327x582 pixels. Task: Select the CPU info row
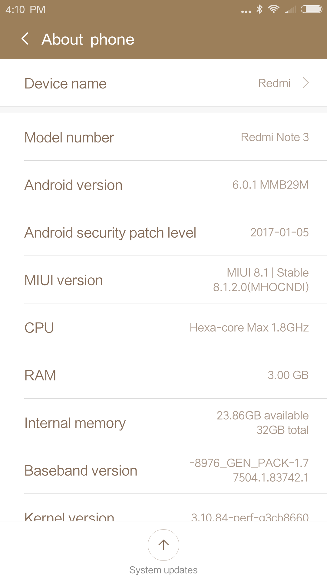click(163, 328)
